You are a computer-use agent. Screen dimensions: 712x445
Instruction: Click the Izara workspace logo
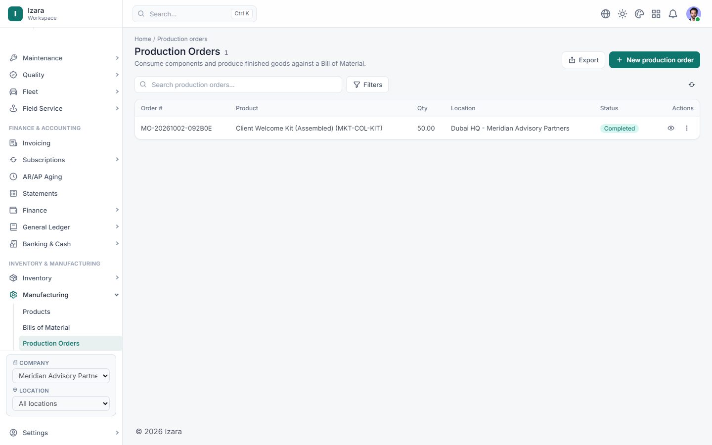click(15, 14)
